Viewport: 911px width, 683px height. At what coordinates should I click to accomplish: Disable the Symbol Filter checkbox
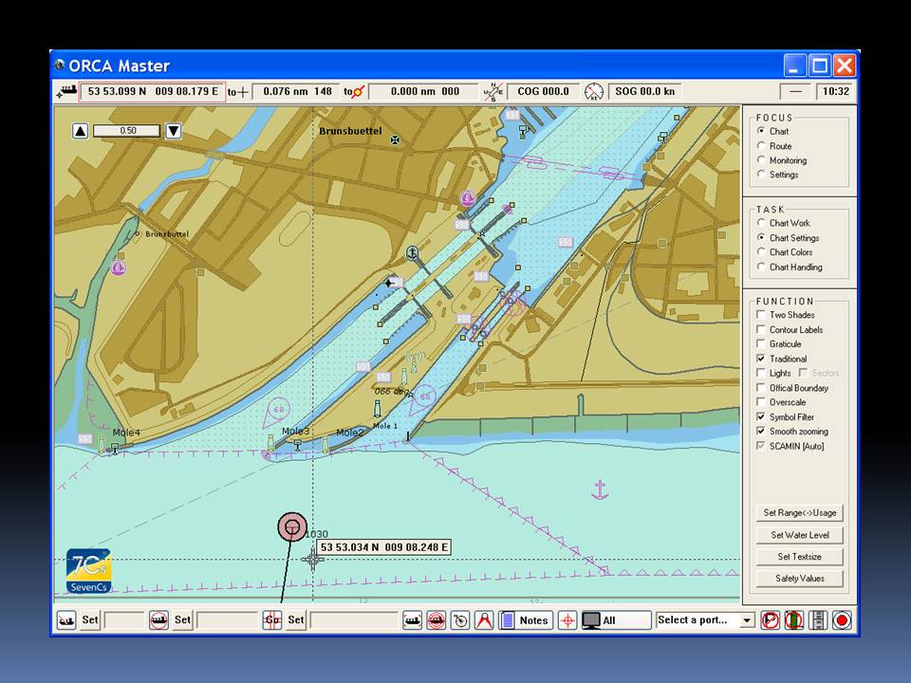(x=760, y=416)
